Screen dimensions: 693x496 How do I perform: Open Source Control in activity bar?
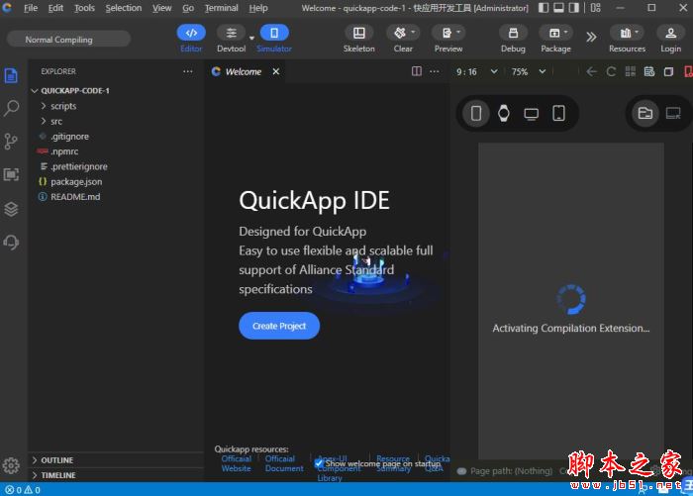coord(12,142)
